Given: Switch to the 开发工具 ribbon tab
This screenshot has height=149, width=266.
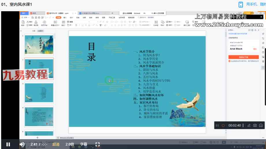Looking at the screenshot, I should tap(112, 18).
